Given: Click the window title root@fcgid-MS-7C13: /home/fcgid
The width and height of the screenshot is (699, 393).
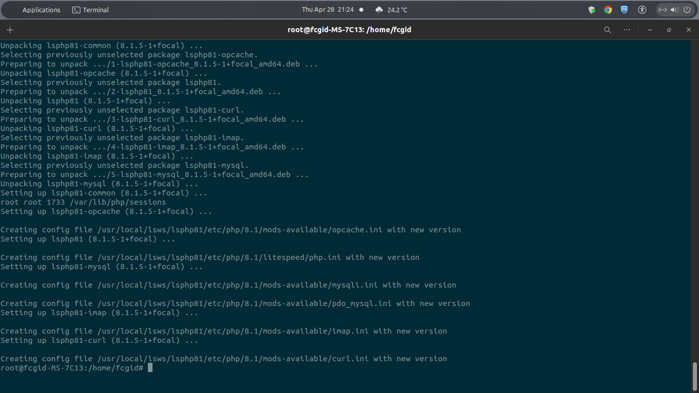Looking at the screenshot, I should click(x=349, y=30).
